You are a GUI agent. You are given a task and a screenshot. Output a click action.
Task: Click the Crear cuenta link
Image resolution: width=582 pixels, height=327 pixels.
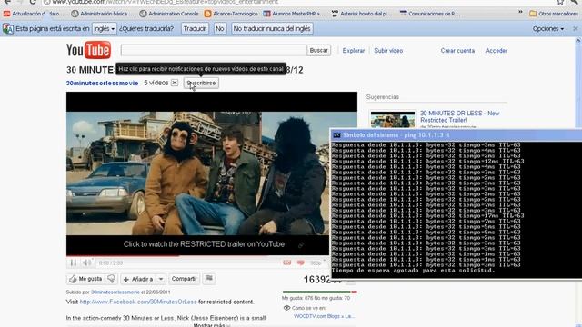tap(457, 51)
